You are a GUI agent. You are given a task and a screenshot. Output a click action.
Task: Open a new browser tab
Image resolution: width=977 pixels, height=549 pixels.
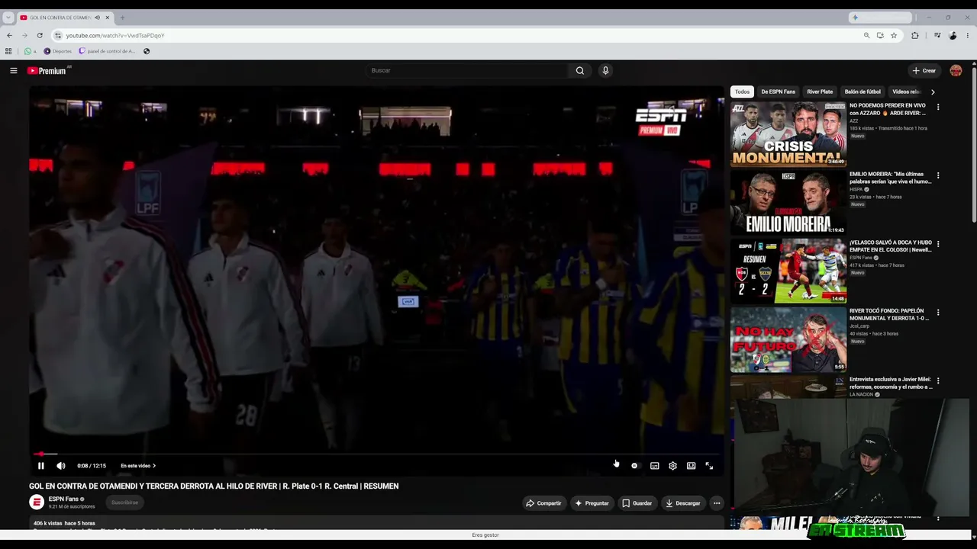tap(122, 18)
